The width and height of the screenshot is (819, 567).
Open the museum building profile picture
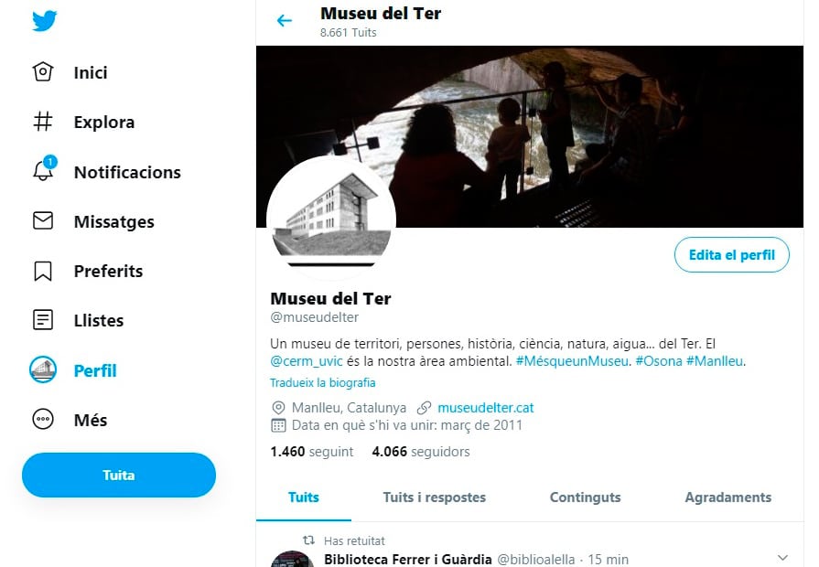(x=331, y=219)
